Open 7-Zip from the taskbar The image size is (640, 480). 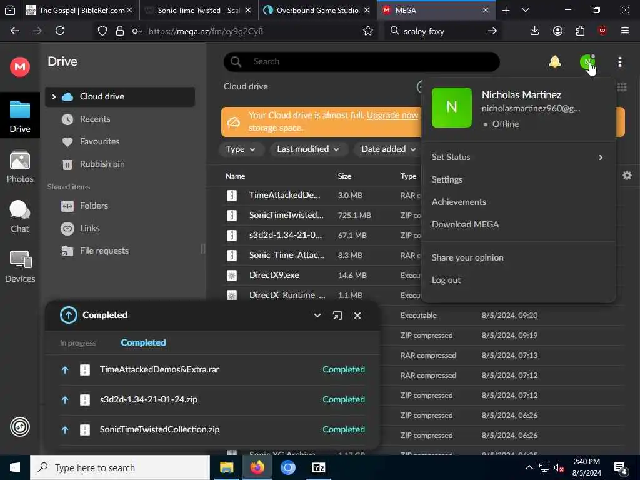click(318, 467)
